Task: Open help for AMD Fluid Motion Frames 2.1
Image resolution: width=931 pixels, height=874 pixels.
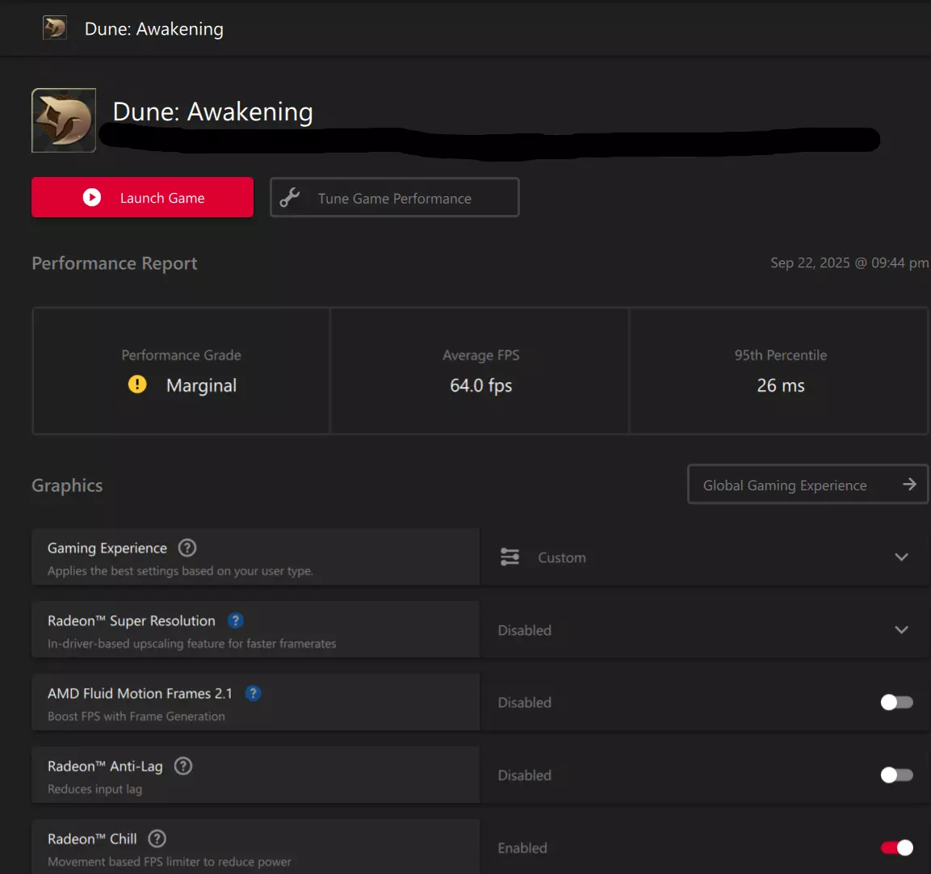Action: [253, 693]
